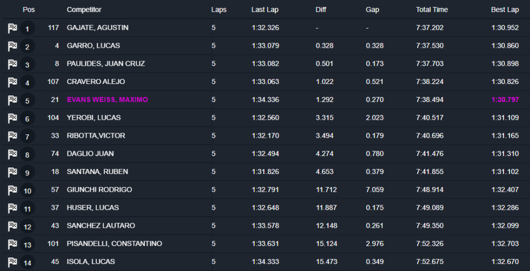
Task: Select Yerobi, Lucas competitor name
Action: pyautogui.click(x=93, y=118)
